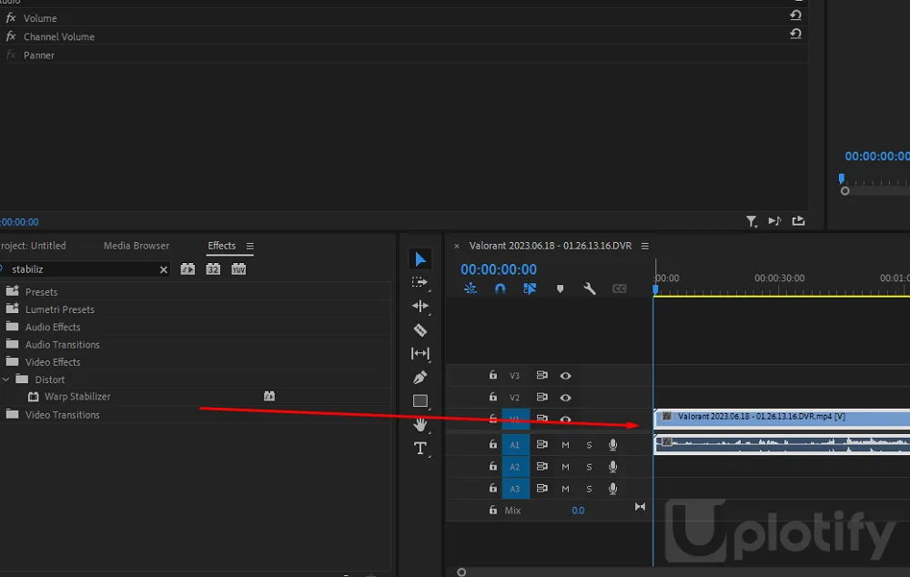This screenshot has height=577, width=910.
Task: Toggle Linked Selection in timeline
Action: (x=530, y=288)
